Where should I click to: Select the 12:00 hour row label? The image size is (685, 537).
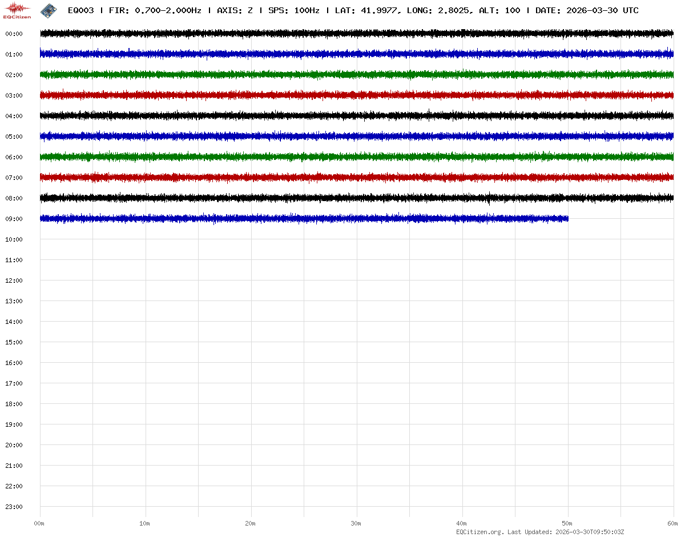pos(14,280)
